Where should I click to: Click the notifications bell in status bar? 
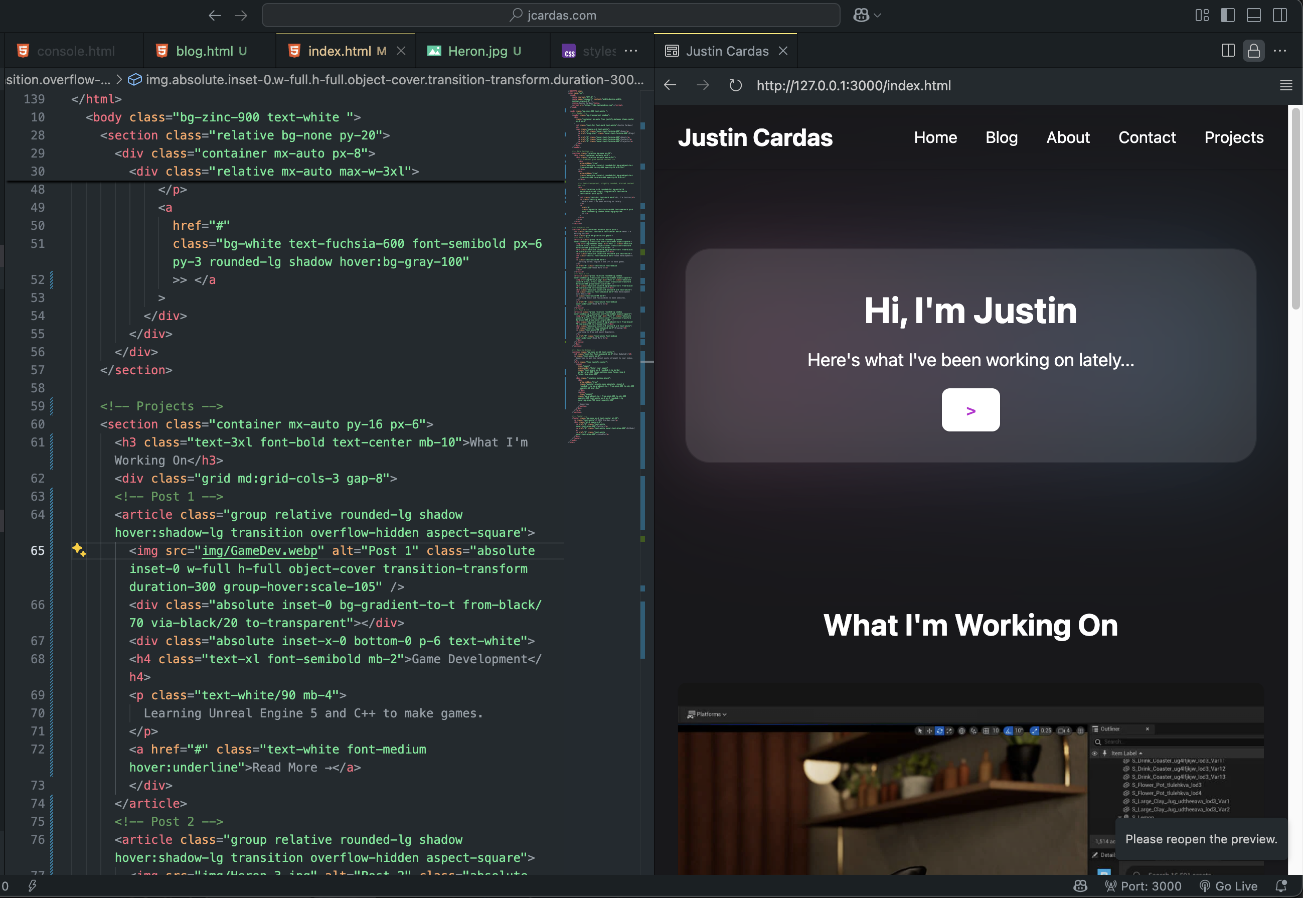click(1281, 885)
